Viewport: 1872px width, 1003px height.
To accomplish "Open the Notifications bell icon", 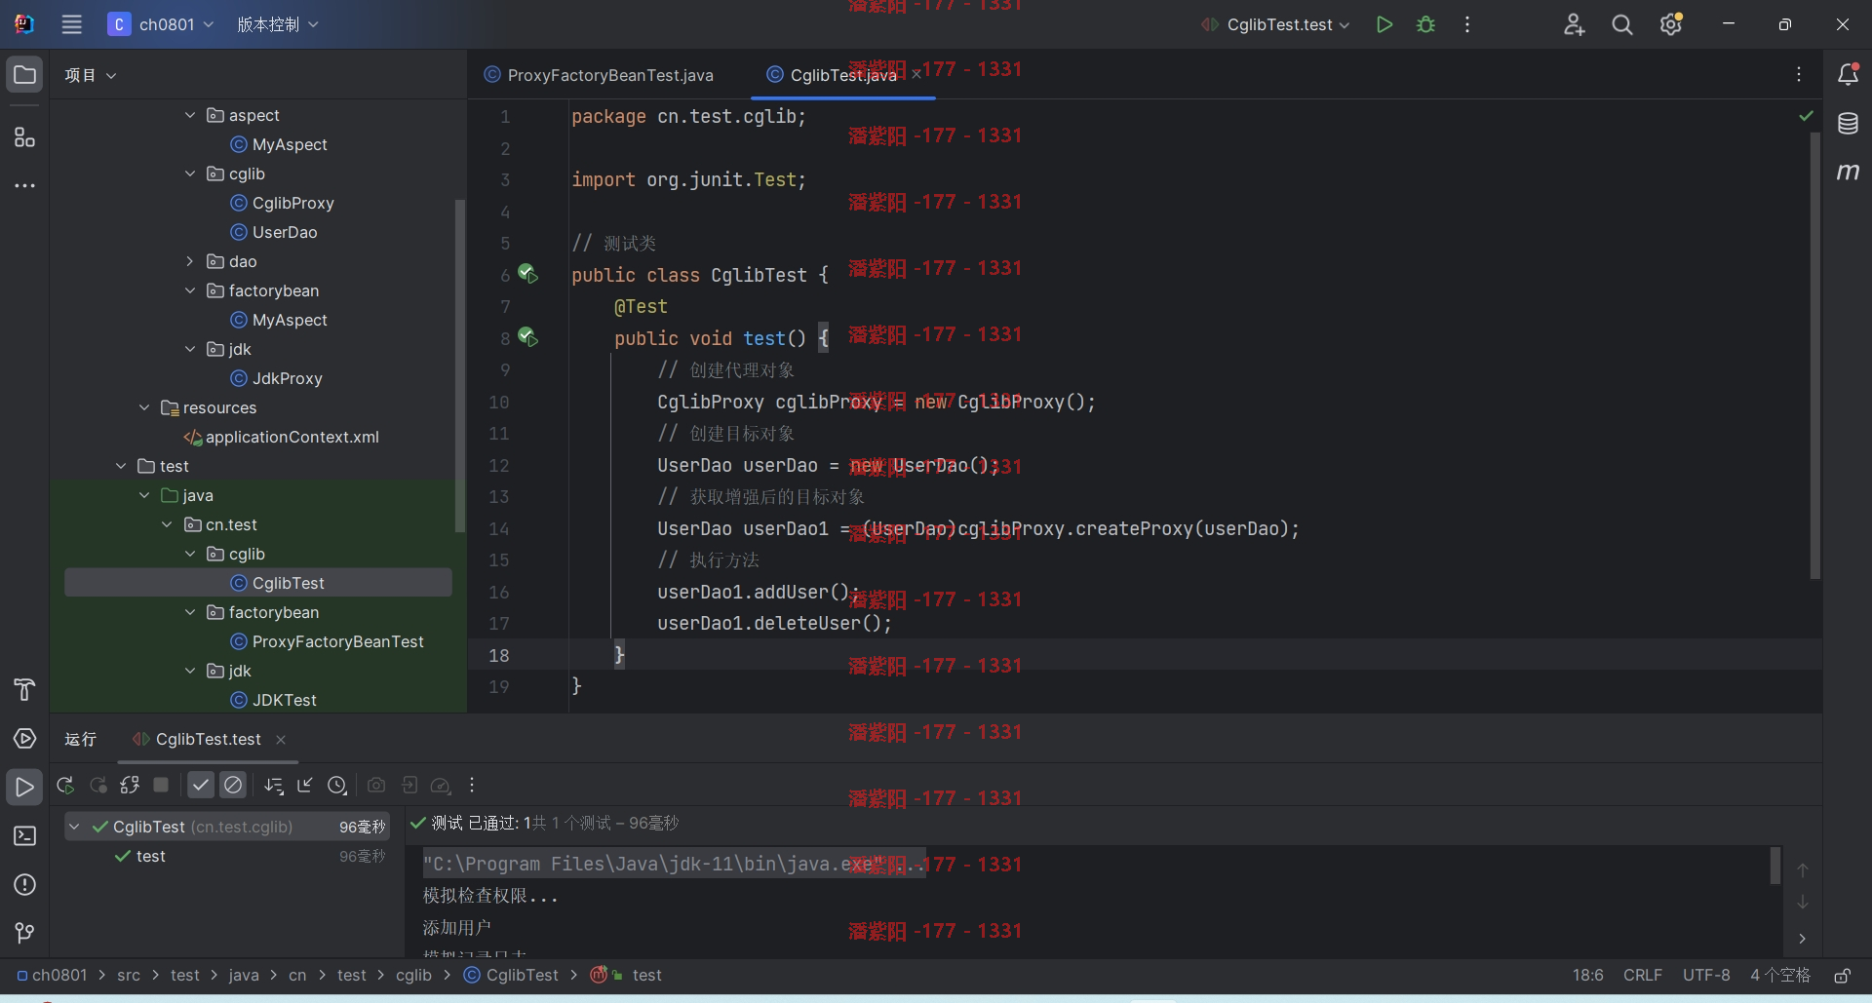I will tap(1848, 74).
